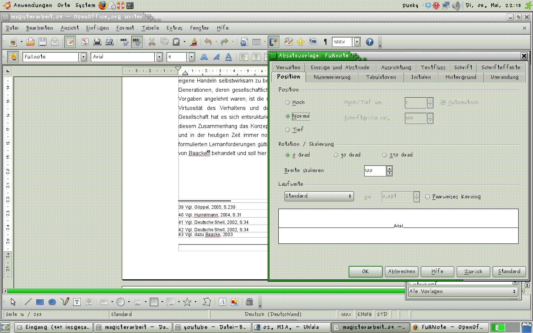Image resolution: width=533 pixels, height=333 pixels.
Task: Select the 90 Grad rotation option
Action: tap(336, 155)
